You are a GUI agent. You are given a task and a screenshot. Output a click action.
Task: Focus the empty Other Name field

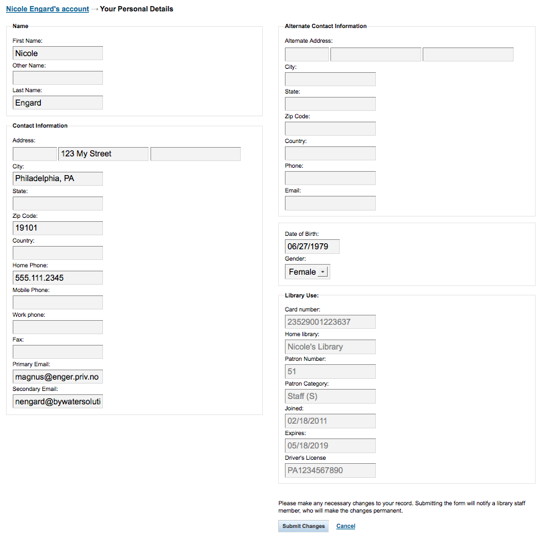58,78
